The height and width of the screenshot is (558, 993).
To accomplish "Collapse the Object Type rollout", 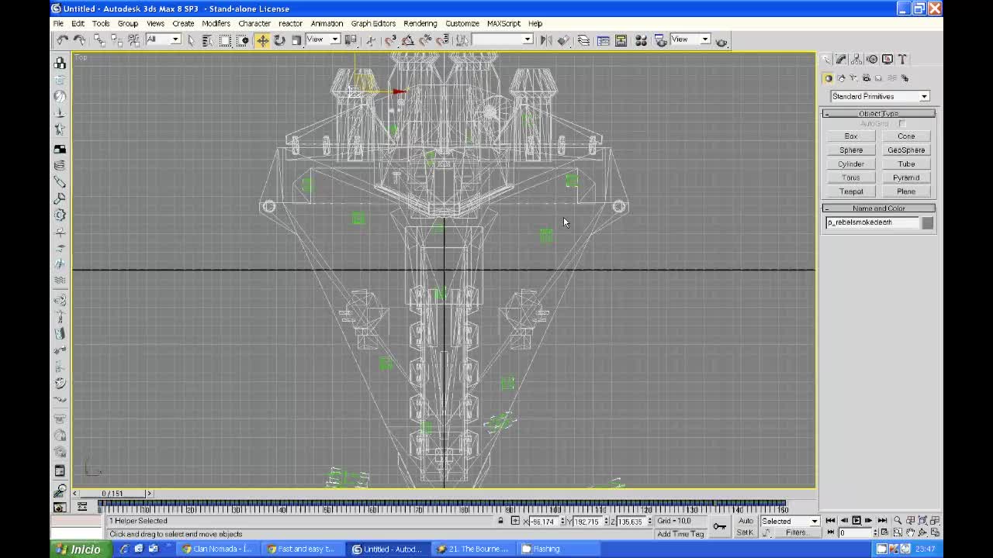I will click(879, 114).
